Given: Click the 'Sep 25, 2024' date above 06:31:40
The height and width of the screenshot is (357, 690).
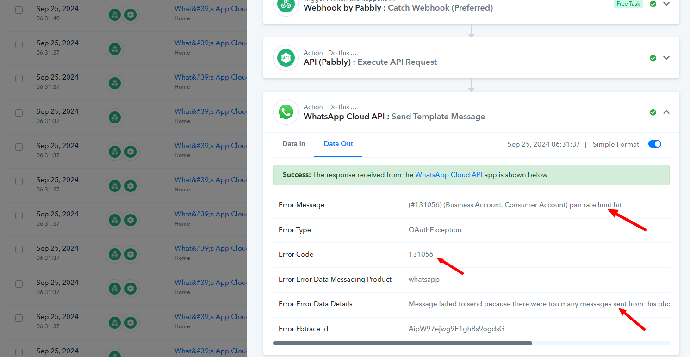Looking at the screenshot, I should [57, 9].
